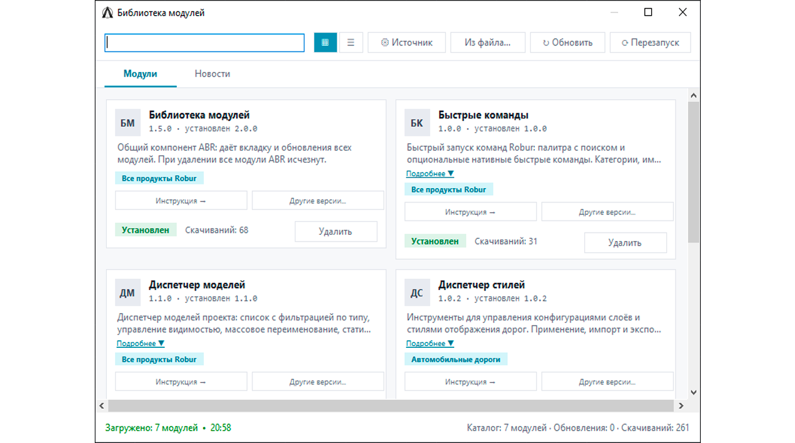Image resolution: width=795 pixels, height=443 pixels.
Task: Maximize the Библиотека модулей window
Action: click(x=648, y=12)
